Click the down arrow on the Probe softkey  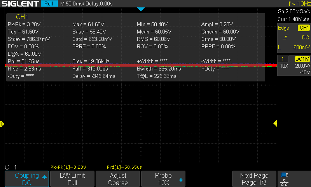coord(181,180)
